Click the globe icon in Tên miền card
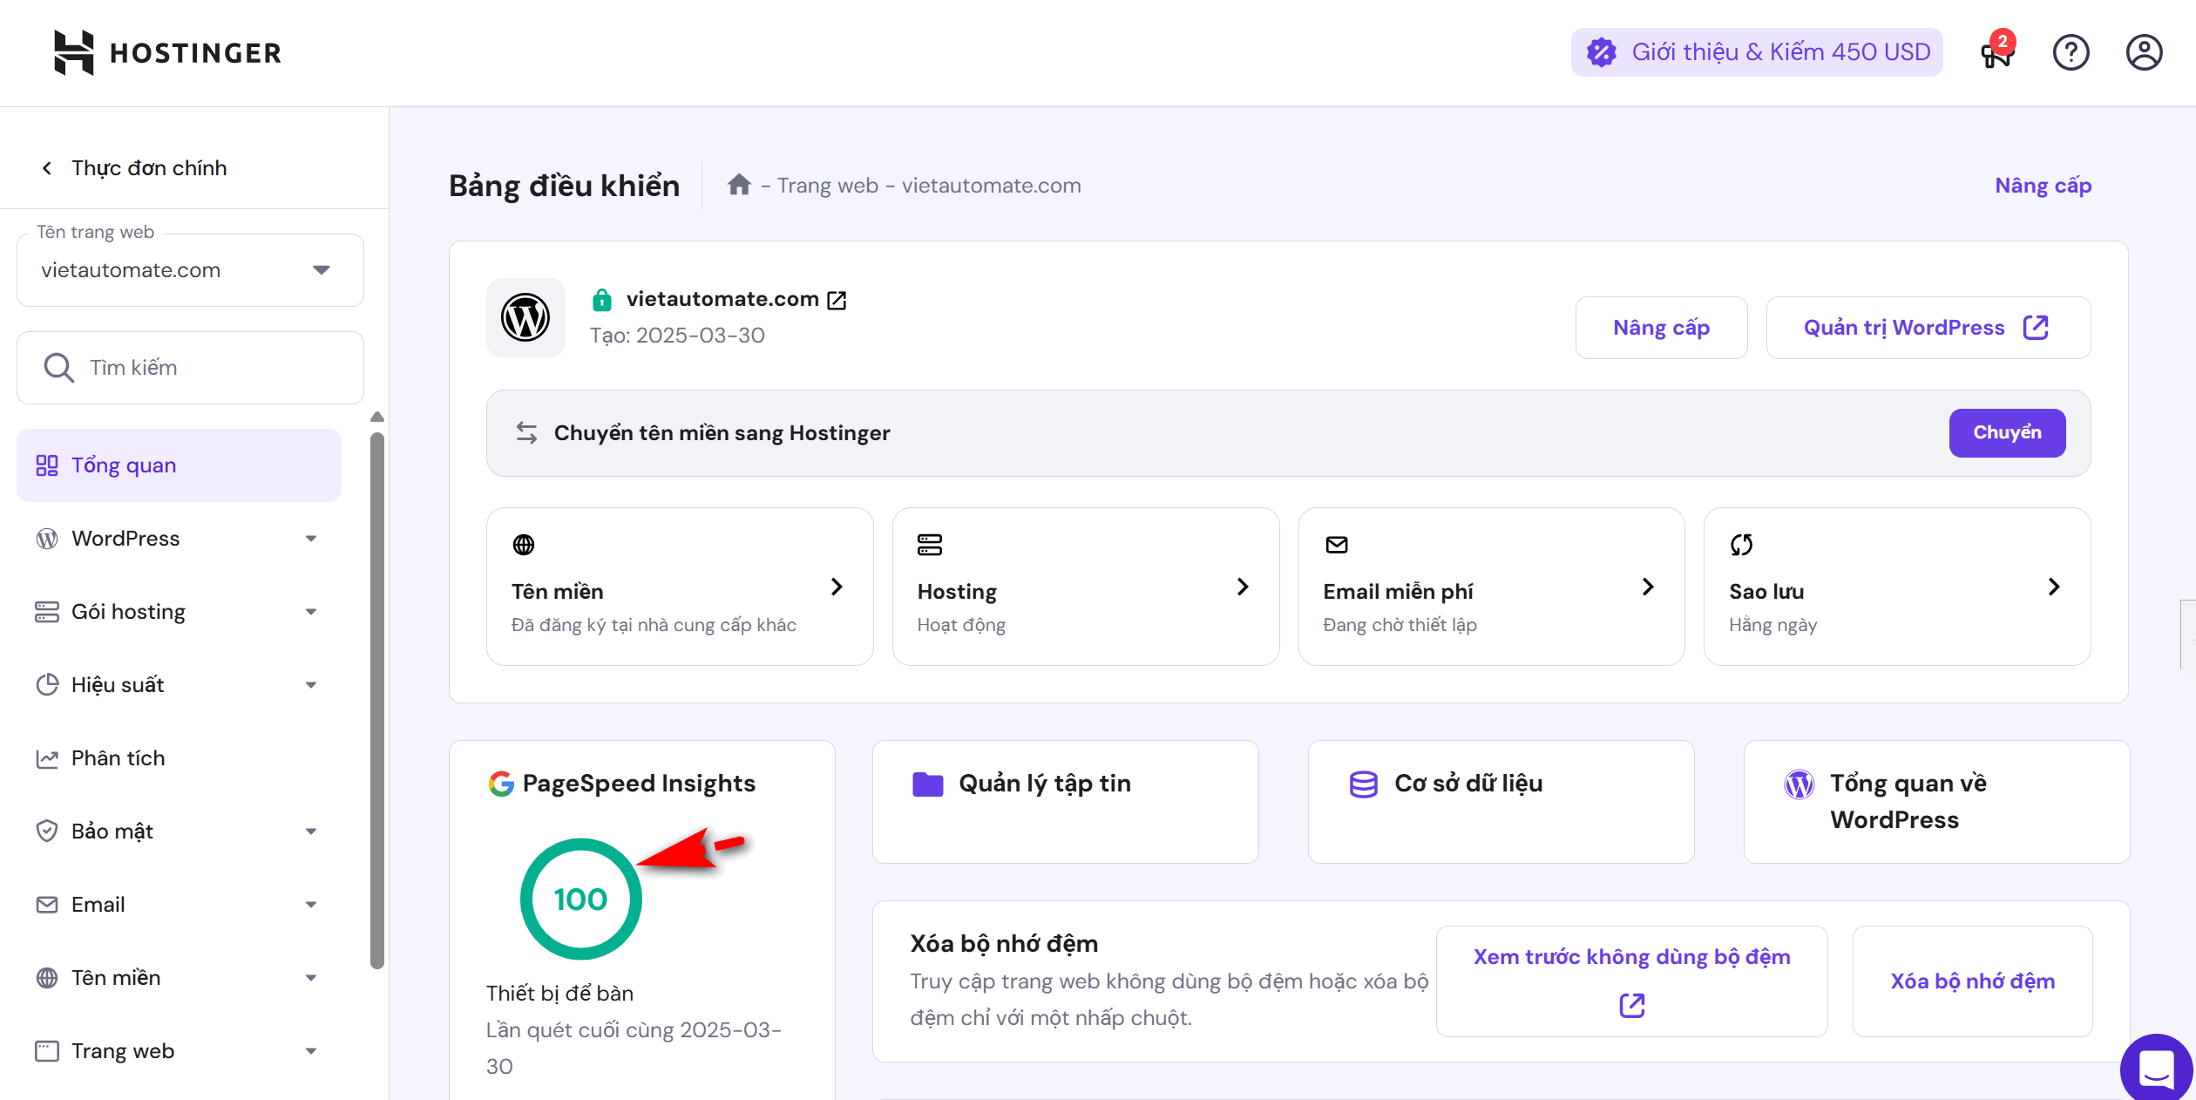The width and height of the screenshot is (2196, 1100). point(524,545)
